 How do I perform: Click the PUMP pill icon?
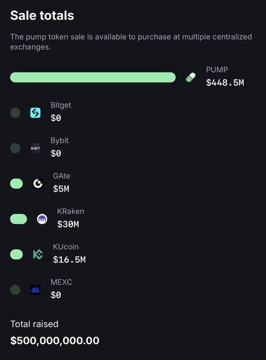pyautogui.click(x=191, y=77)
